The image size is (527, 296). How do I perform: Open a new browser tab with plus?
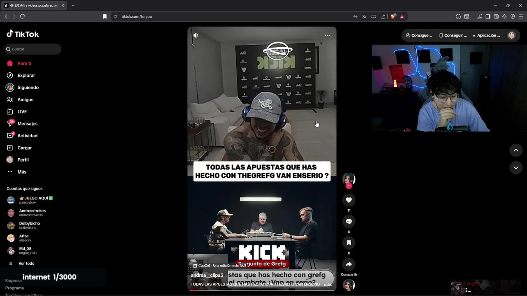[73, 5]
